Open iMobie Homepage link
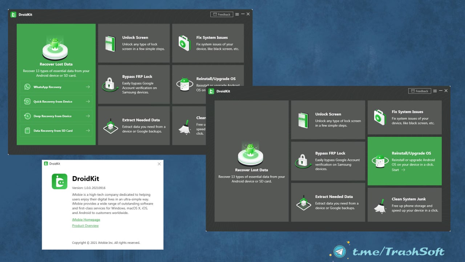The image size is (465, 262). pyautogui.click(x=86, y=220)
